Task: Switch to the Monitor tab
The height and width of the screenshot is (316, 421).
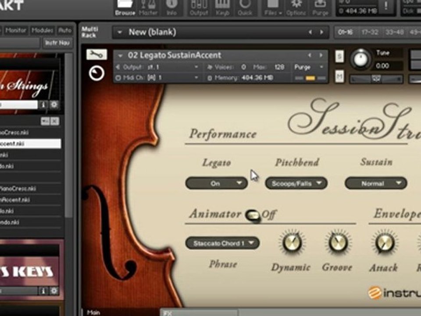Action: click(15, 30)
